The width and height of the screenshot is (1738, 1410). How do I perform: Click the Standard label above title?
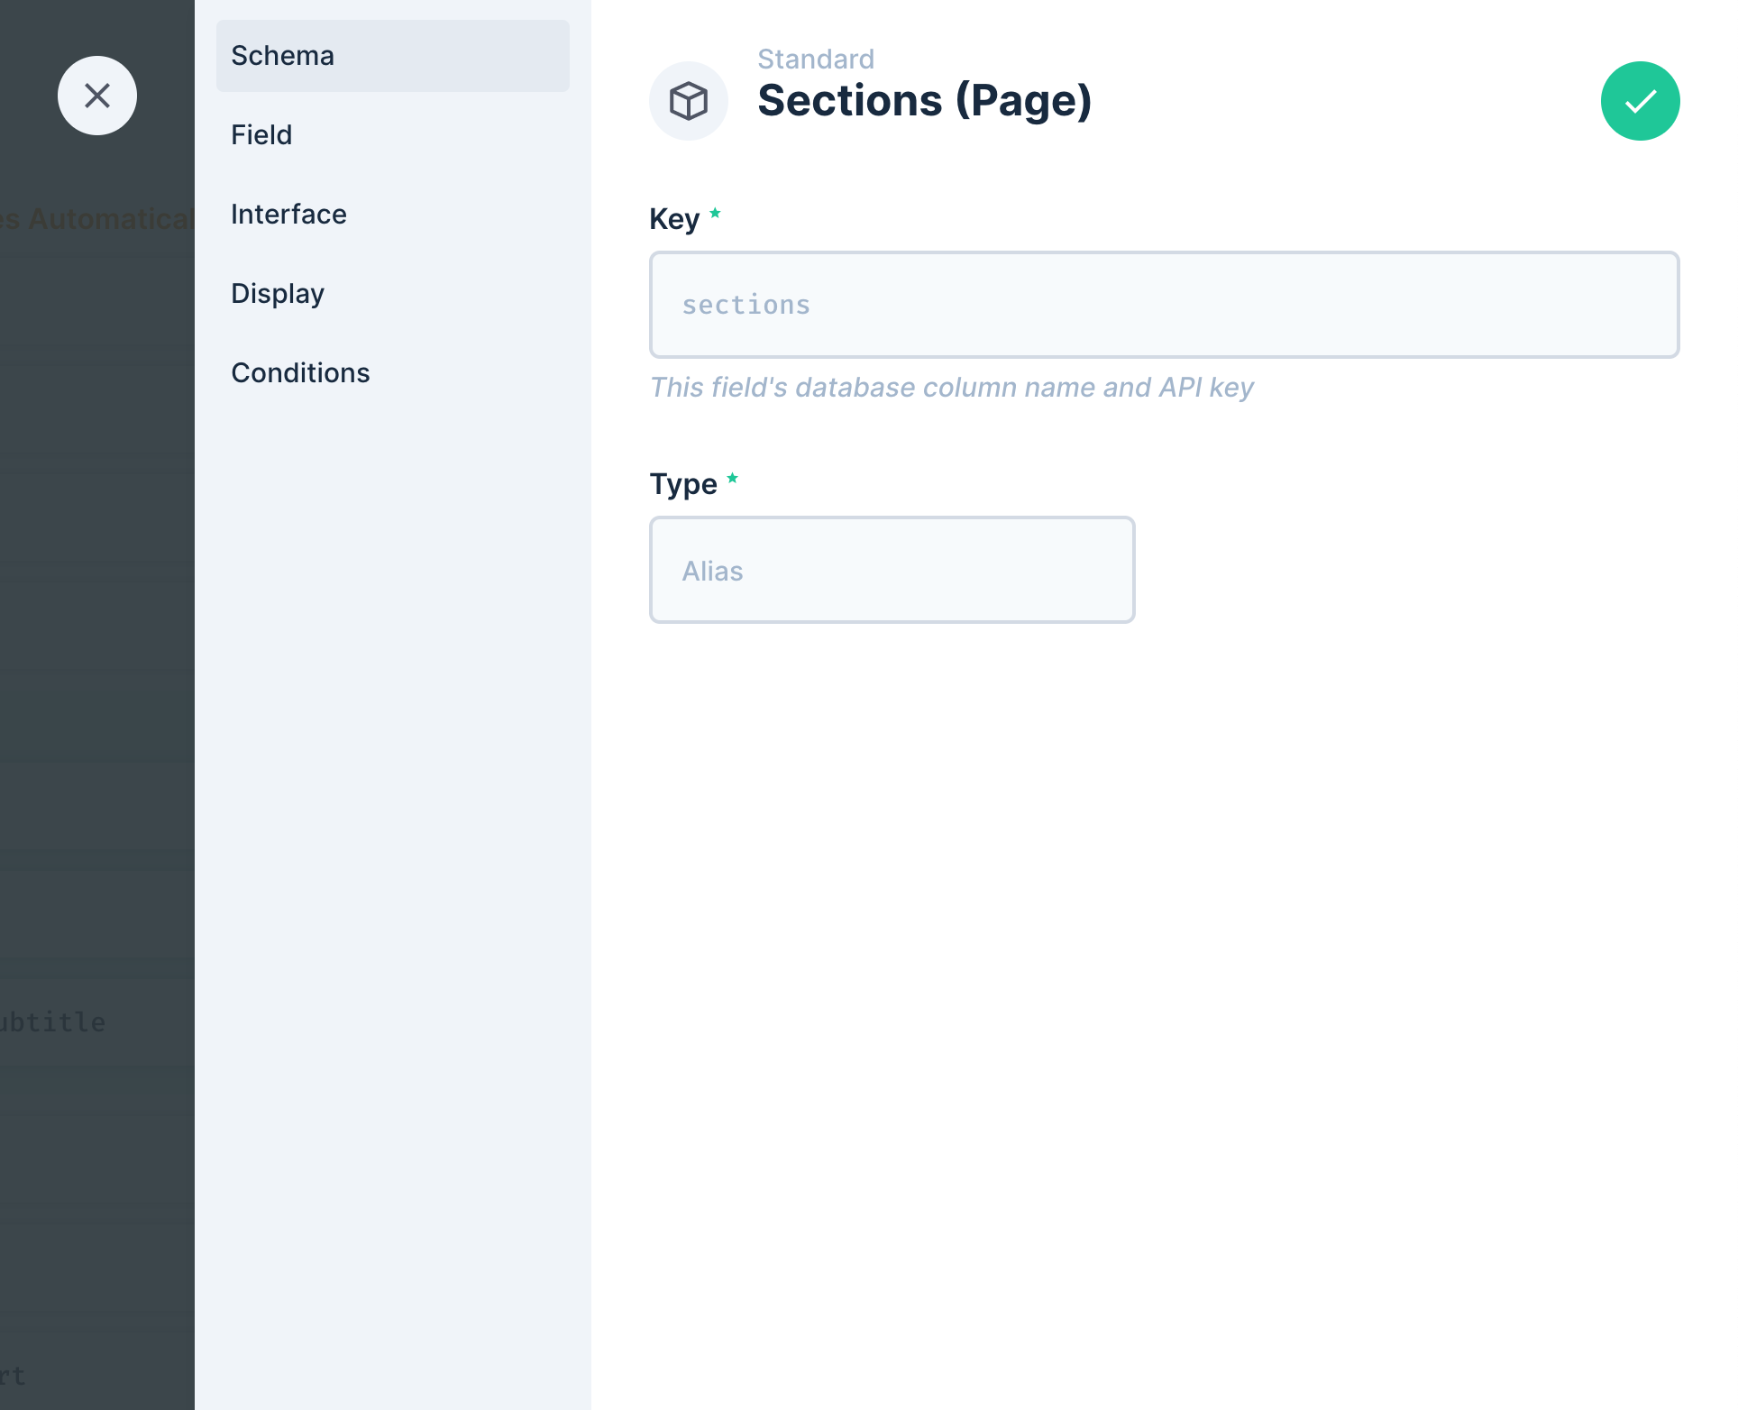pyautogui.click(x=815, y=59)
